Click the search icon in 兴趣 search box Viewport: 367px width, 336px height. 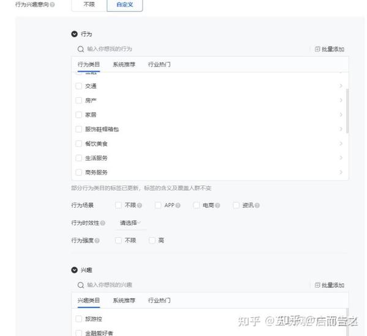click(x=81, y=285)
